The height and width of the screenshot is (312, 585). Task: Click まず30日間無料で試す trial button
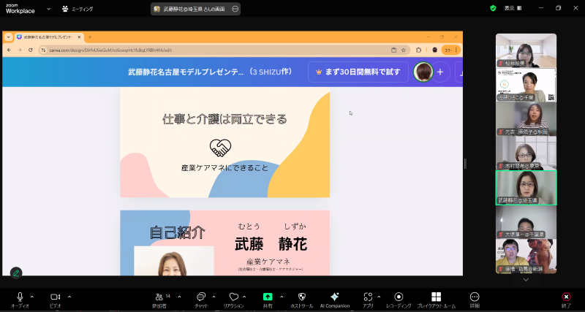coord(358,72)
